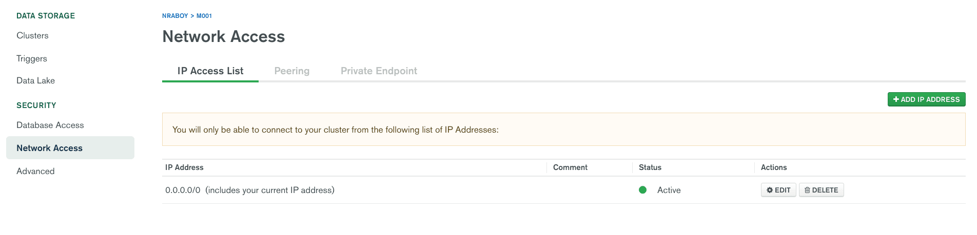Click the IP Address column header

[x=184, y=167]
